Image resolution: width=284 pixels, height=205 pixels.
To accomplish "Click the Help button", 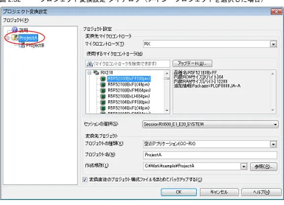I will click(261, 192).
